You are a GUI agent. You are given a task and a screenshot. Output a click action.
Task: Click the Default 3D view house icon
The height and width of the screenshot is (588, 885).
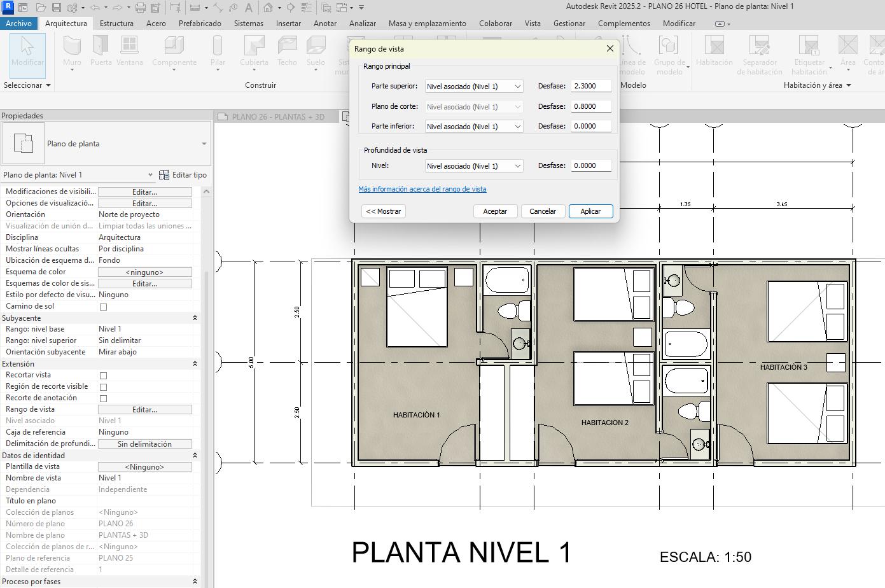click(268, 8)
